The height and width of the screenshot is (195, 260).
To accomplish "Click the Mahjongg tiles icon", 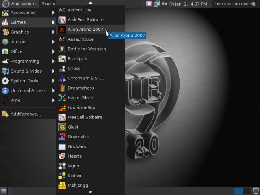I will 62,185.
